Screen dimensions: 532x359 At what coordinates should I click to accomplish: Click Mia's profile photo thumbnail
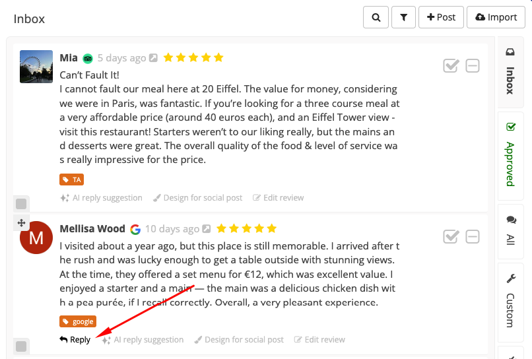click(36, 67)
